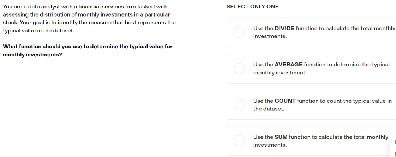Click 'typical value in the dataset.' in scenario

click(38, 31)
